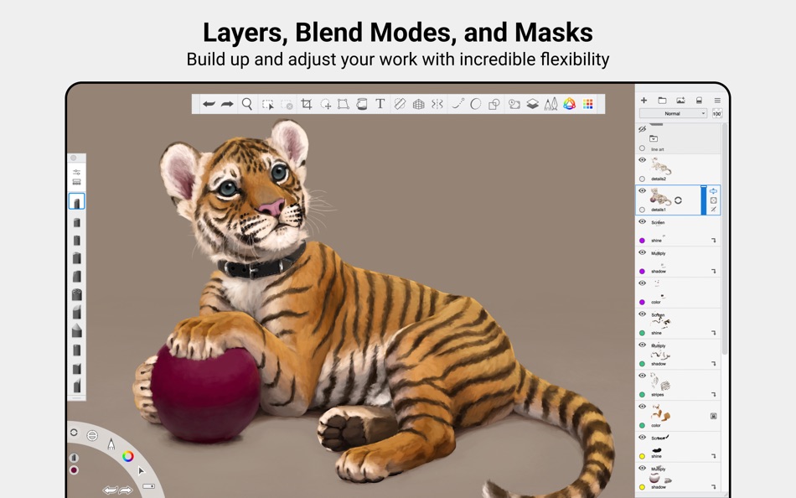The image size is (796, 498).
Task: Hide the green Screen shine layer
Action: point(642,314)
